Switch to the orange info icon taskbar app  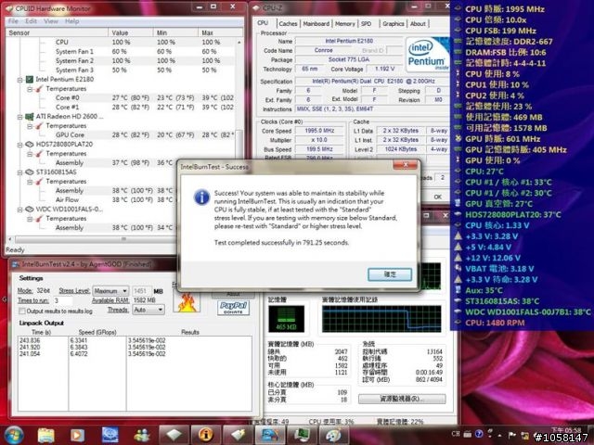(206, 435)
